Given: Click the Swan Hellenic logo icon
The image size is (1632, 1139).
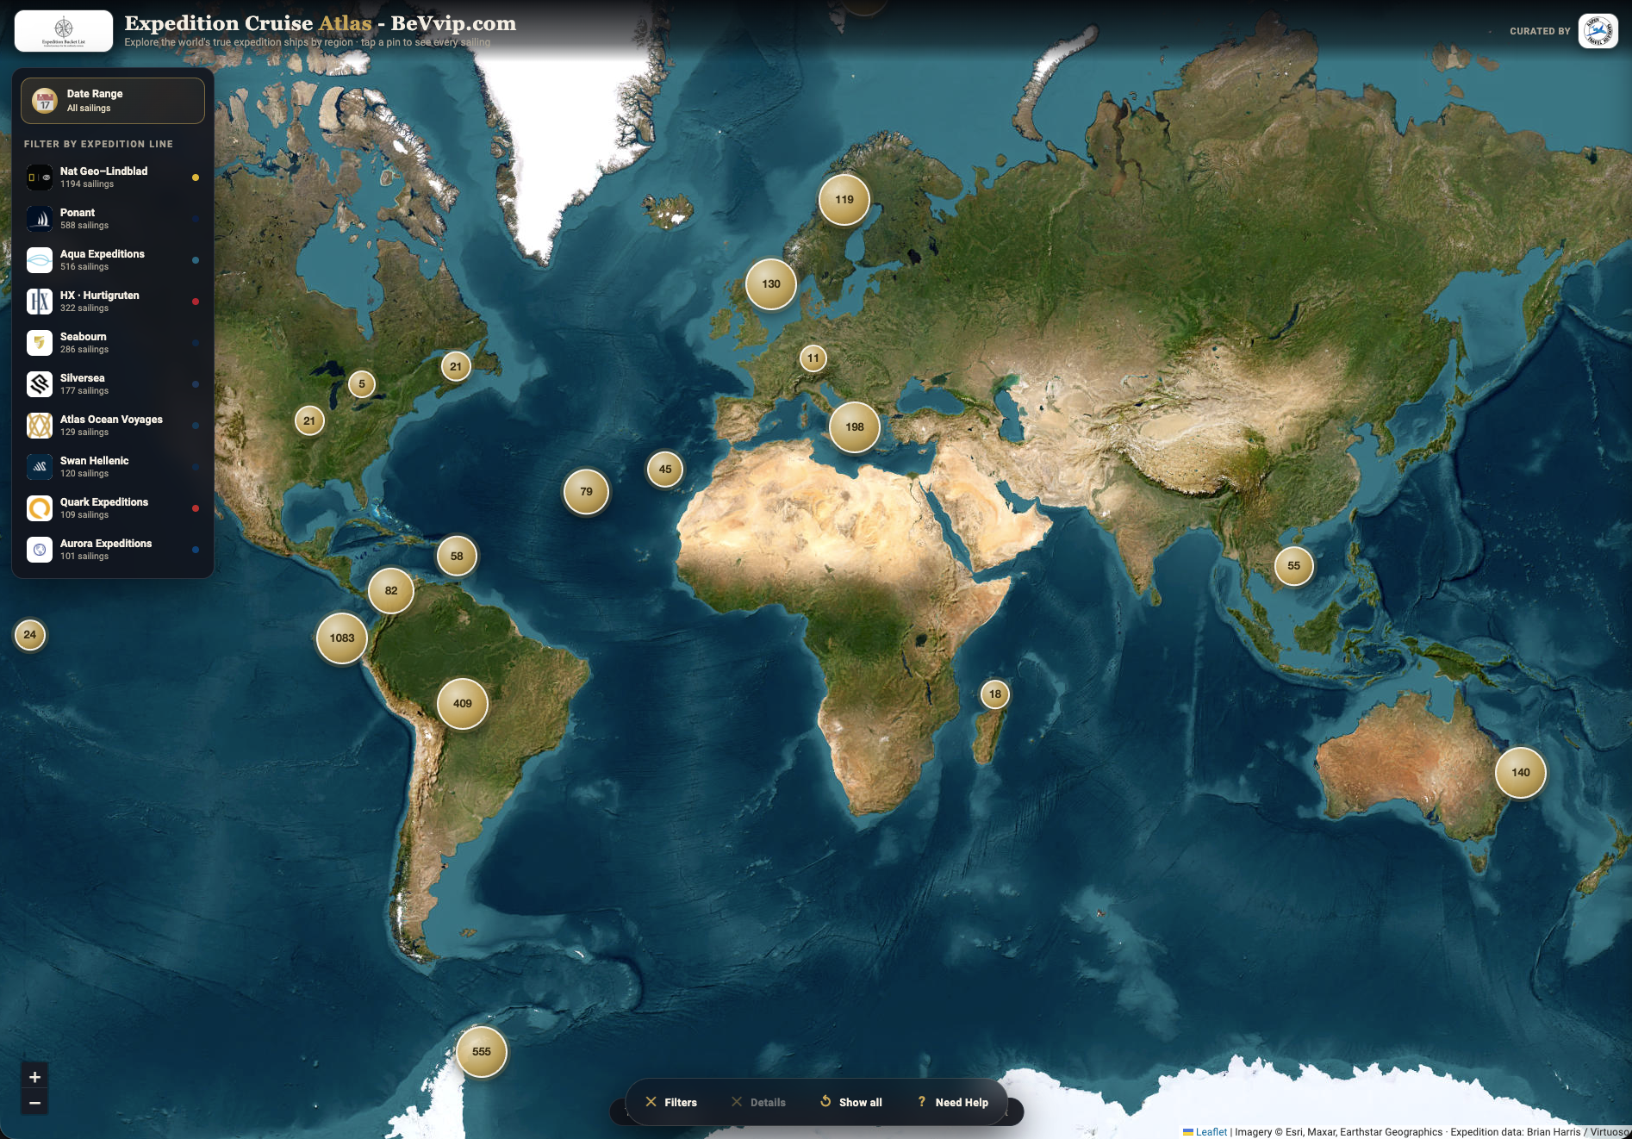Looking at the screenshot, I should pyautogui.click(x=40, y=467).
